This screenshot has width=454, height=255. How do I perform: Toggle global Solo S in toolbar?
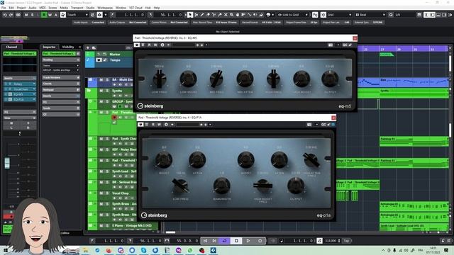tap(32, 15)
